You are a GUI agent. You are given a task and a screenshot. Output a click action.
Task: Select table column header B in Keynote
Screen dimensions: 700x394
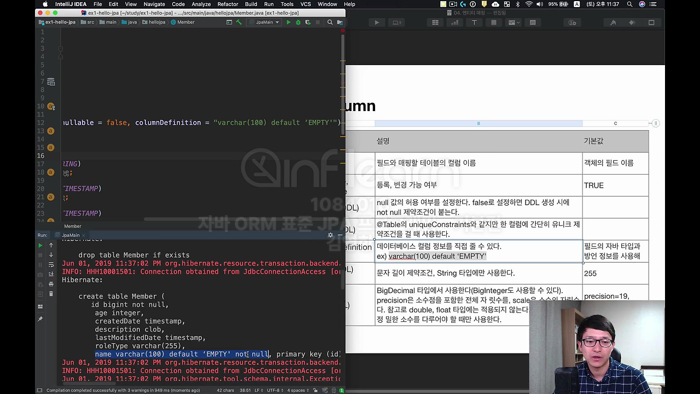[479, 123]
